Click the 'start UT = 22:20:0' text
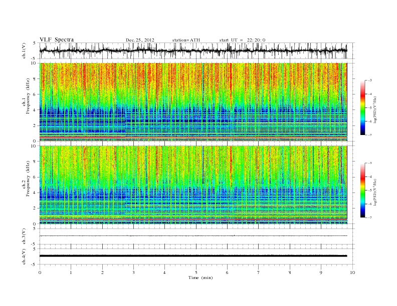 pos(242,40)
